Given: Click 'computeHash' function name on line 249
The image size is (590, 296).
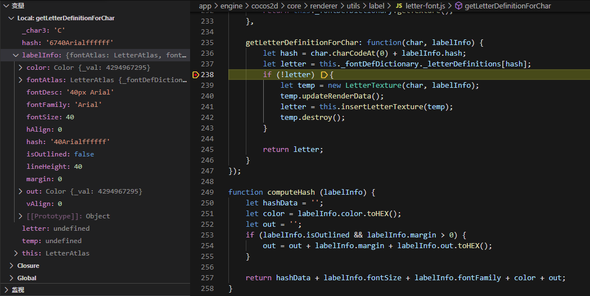Looking at the screenshot, I should point(291,192).
